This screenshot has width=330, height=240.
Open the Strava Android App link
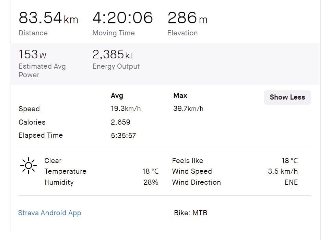(50, 213)
